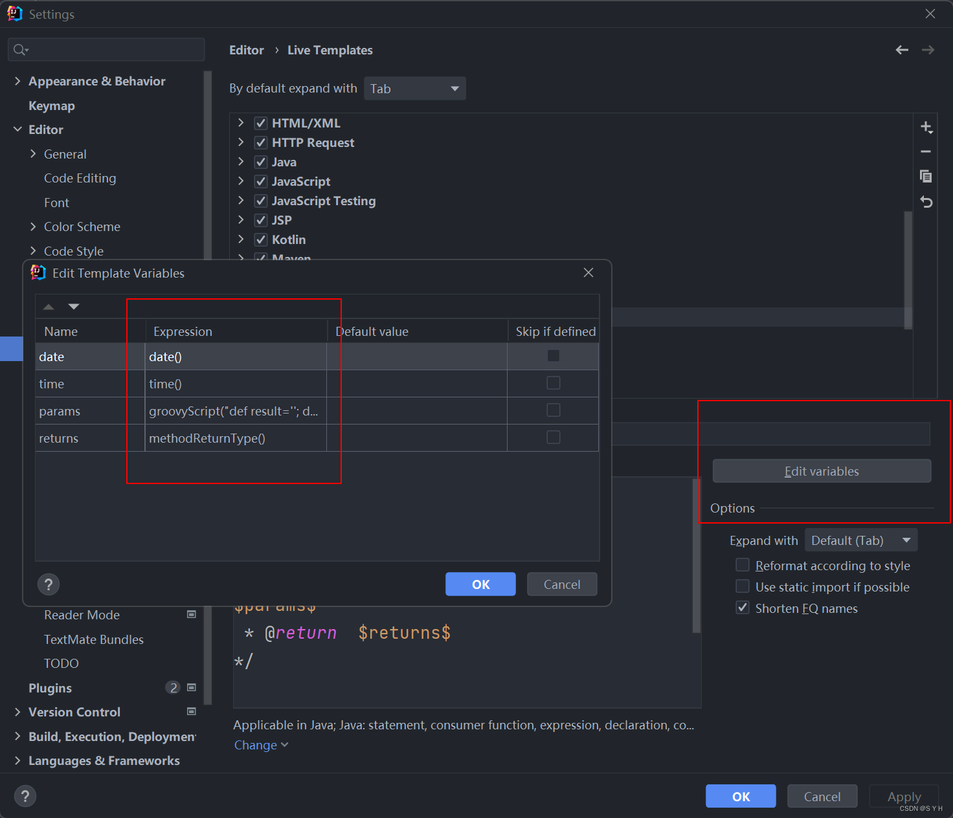Click the Reader Mode project-level icon
Image resolution: width=953 pixels, height=818 pixels.
point(192,614)
